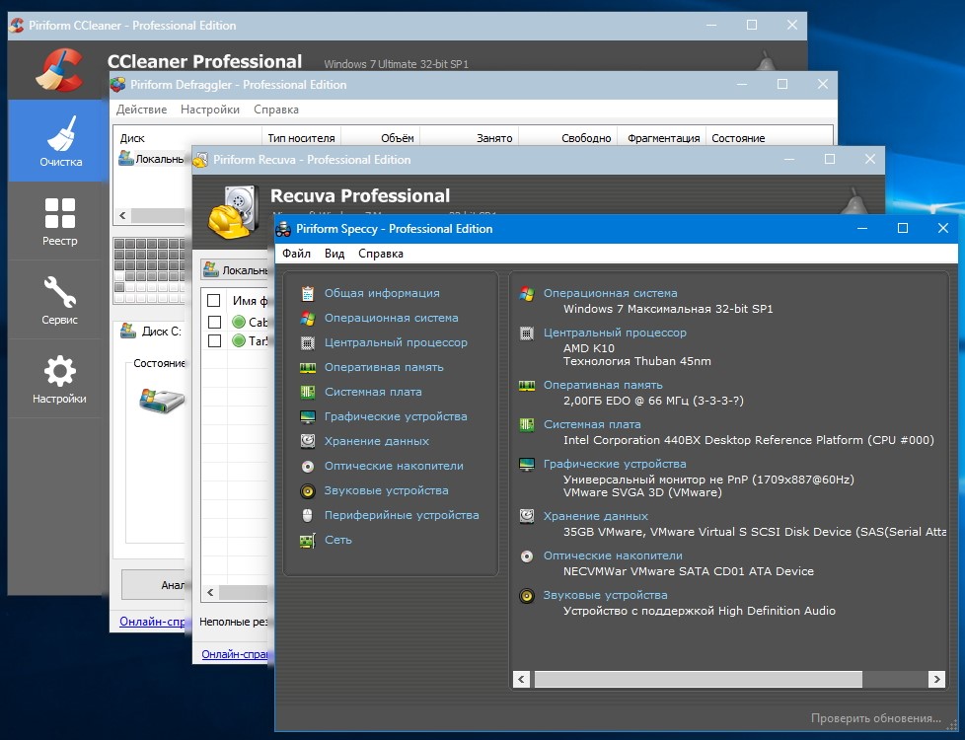Click the Speccy horizontal scrollbar thumb
Image resolution: width=965 pixels, height=740 pixels.
[698, 680]
